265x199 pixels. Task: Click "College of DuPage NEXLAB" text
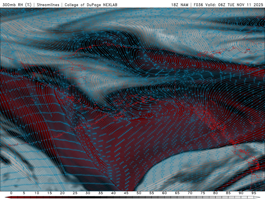click(91, 5)
